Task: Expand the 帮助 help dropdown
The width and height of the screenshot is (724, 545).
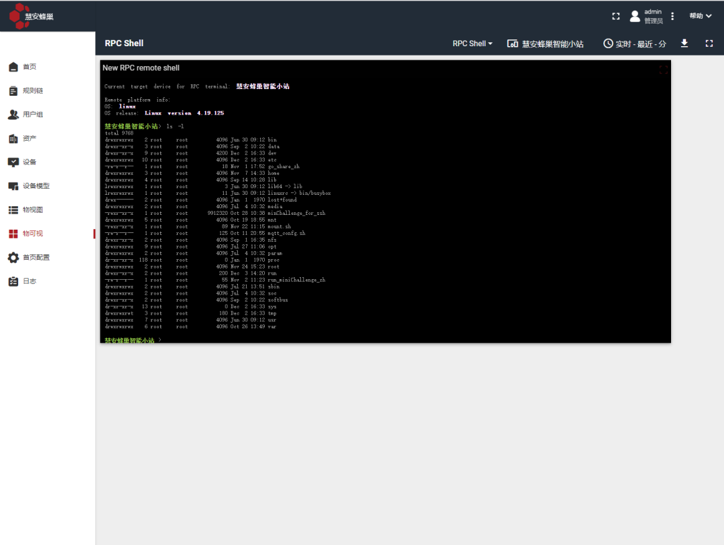Action: point(700,16)
